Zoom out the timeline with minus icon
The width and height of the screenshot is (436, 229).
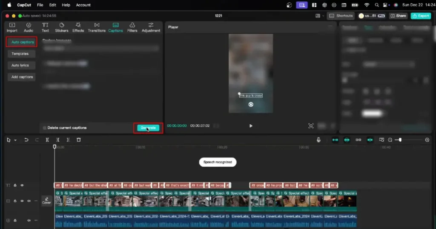tap(390, 140)
